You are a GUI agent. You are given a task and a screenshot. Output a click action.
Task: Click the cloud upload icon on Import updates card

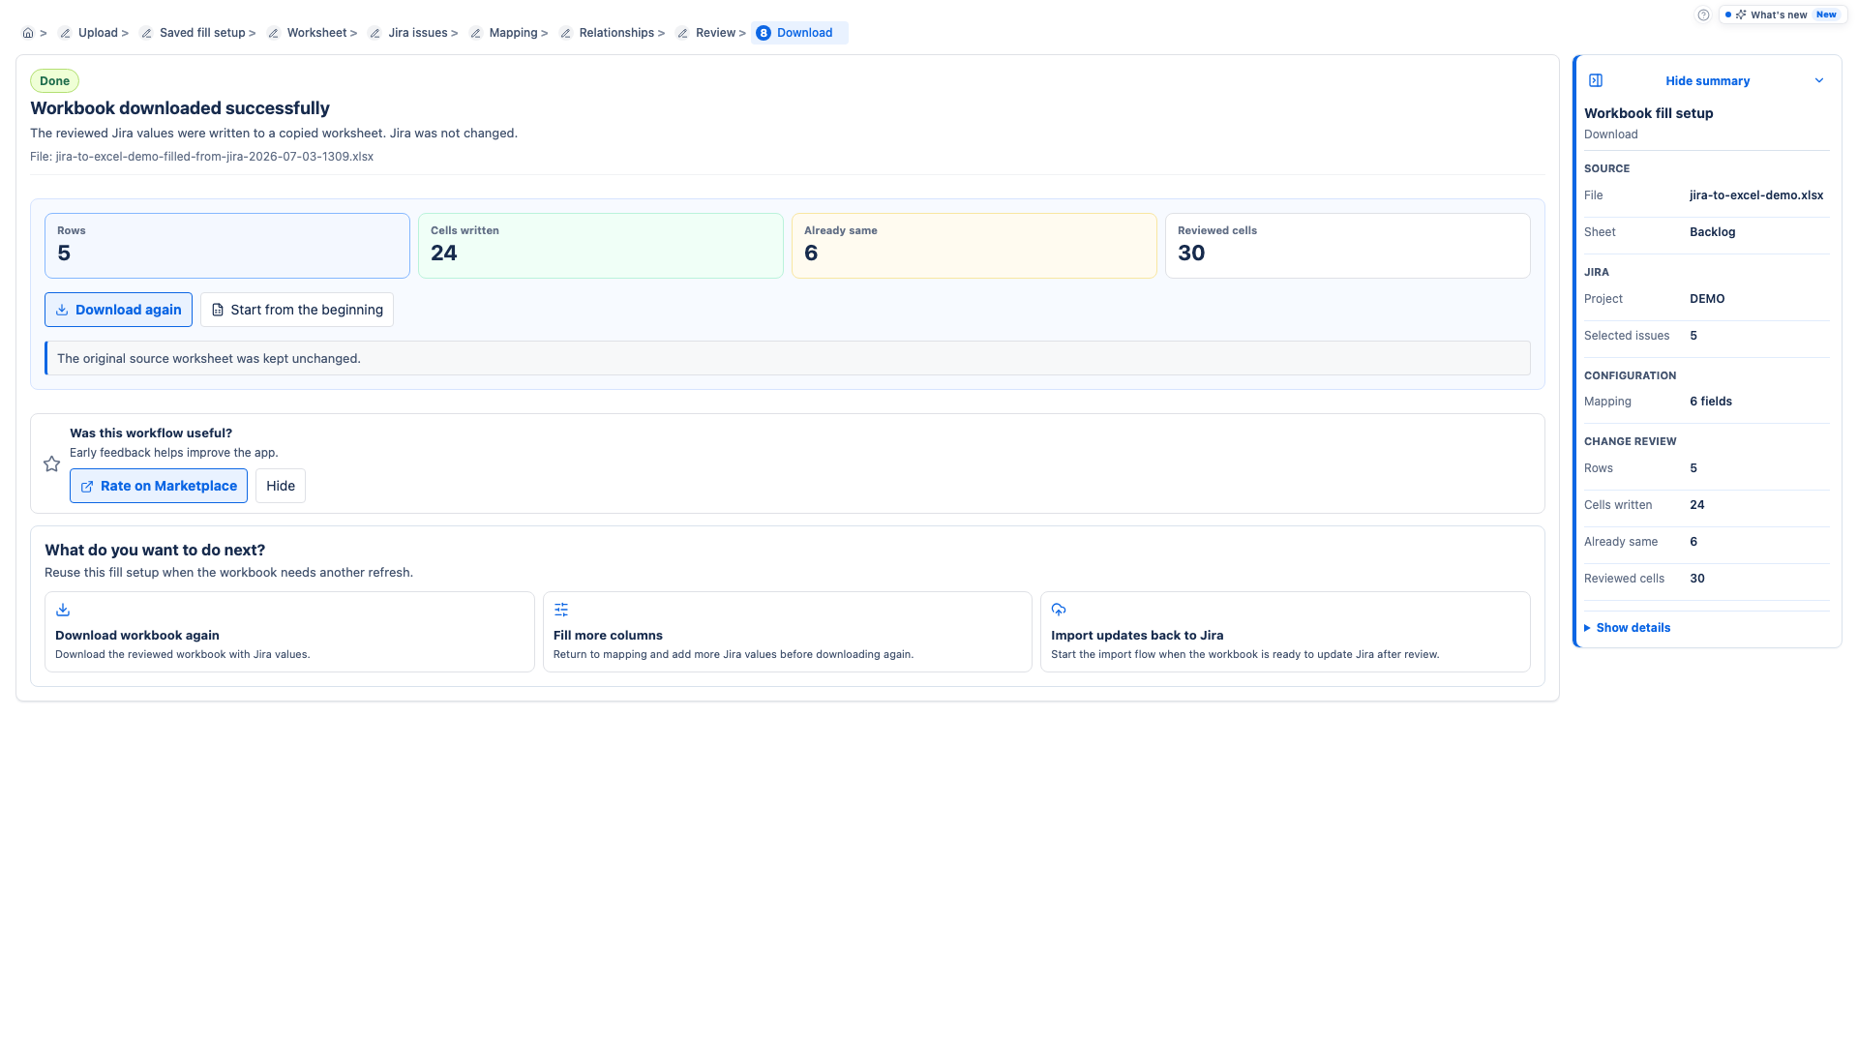[x=1059, y=610]
